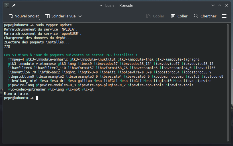The width and height of the screenshot is (233, 146).
Task: Click the text 'sudo zypper update'
Action: pyautogui.click(x=54, y=25)
